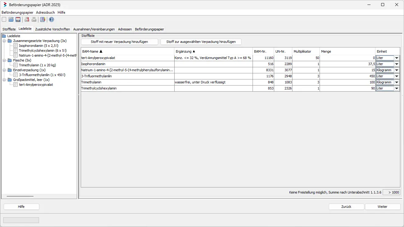This screenshot has height=227, width=404.
Task: Click the UN-Nr. cell showing 3119
Action: (283, 58)
